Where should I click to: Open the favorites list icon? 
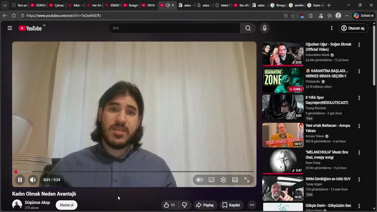coord(330,16)
